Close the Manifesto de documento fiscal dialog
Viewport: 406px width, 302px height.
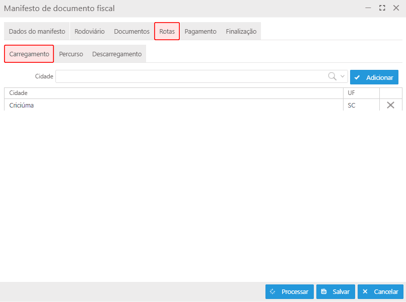click(396, 8)
